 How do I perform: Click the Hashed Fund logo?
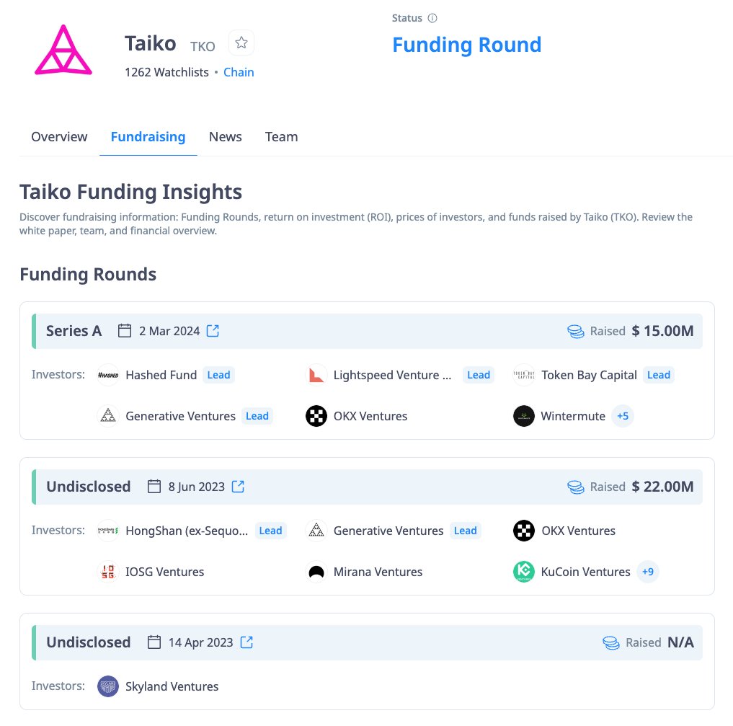[x=108, y=375]
